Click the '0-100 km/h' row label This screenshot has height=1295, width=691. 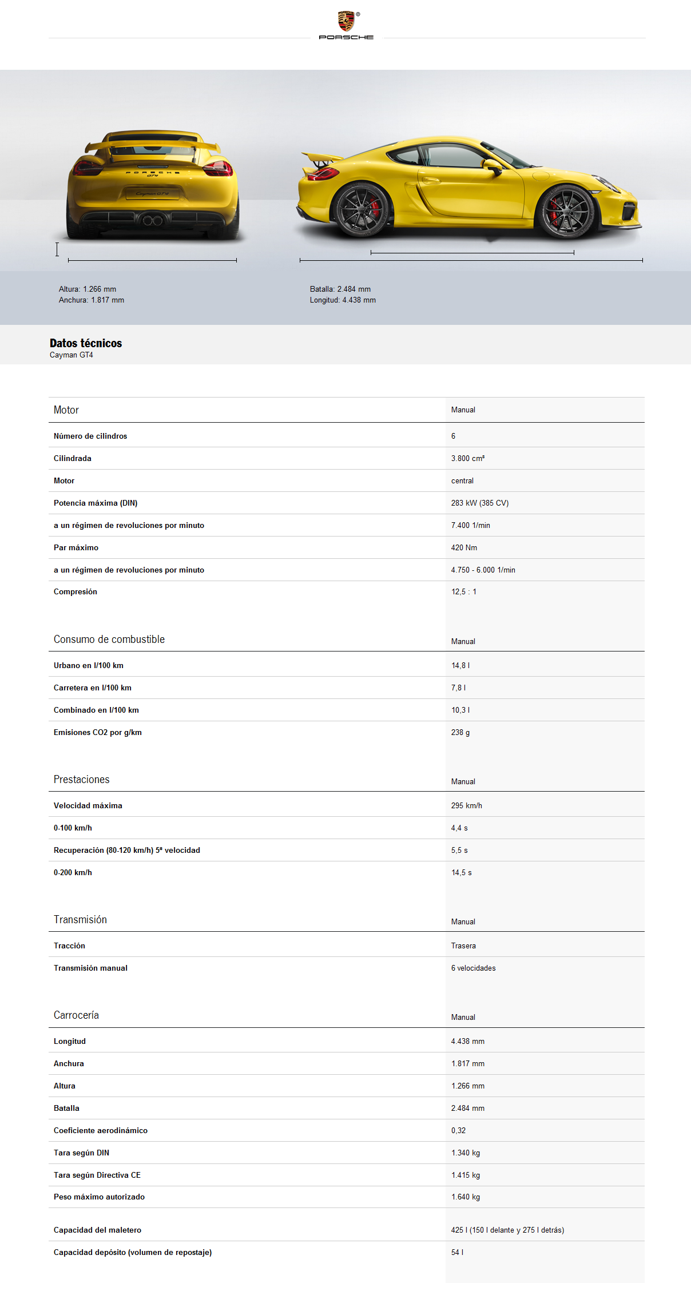pos(73,828)
